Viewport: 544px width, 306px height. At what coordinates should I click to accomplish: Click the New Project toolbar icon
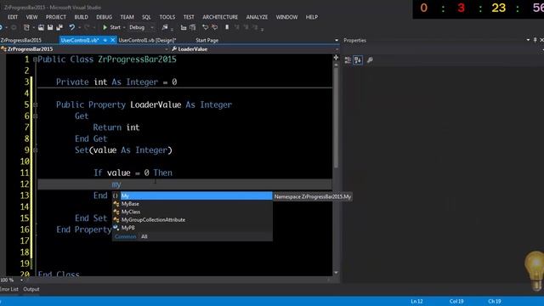(26, 27)
